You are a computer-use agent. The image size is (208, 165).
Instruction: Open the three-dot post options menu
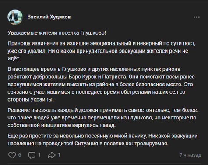click(x=197, y=17)
